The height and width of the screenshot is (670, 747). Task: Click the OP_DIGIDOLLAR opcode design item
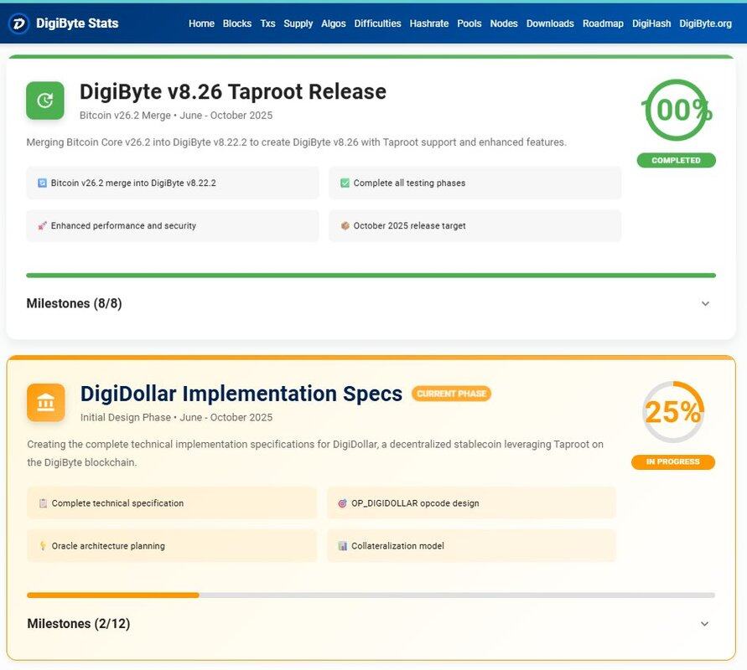click(472, 503)
